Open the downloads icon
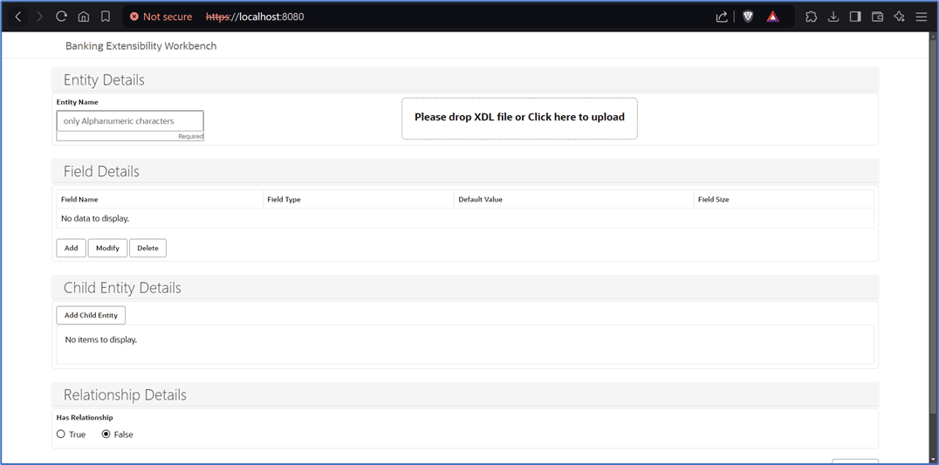939x465 pixels. tap(833, 17)
